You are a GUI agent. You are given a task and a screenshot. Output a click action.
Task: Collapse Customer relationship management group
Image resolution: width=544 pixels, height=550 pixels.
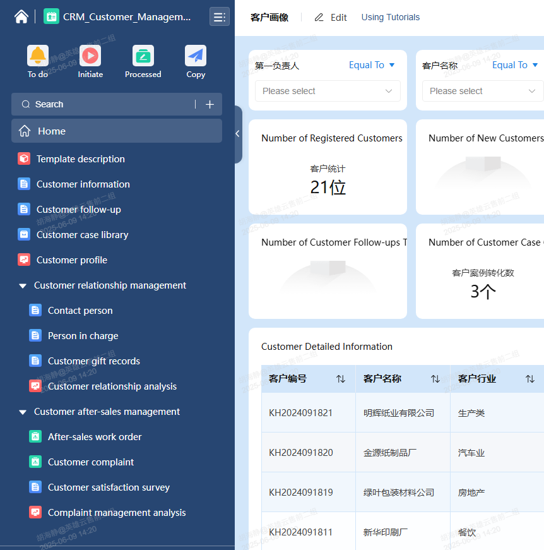[x=23, y=286]
